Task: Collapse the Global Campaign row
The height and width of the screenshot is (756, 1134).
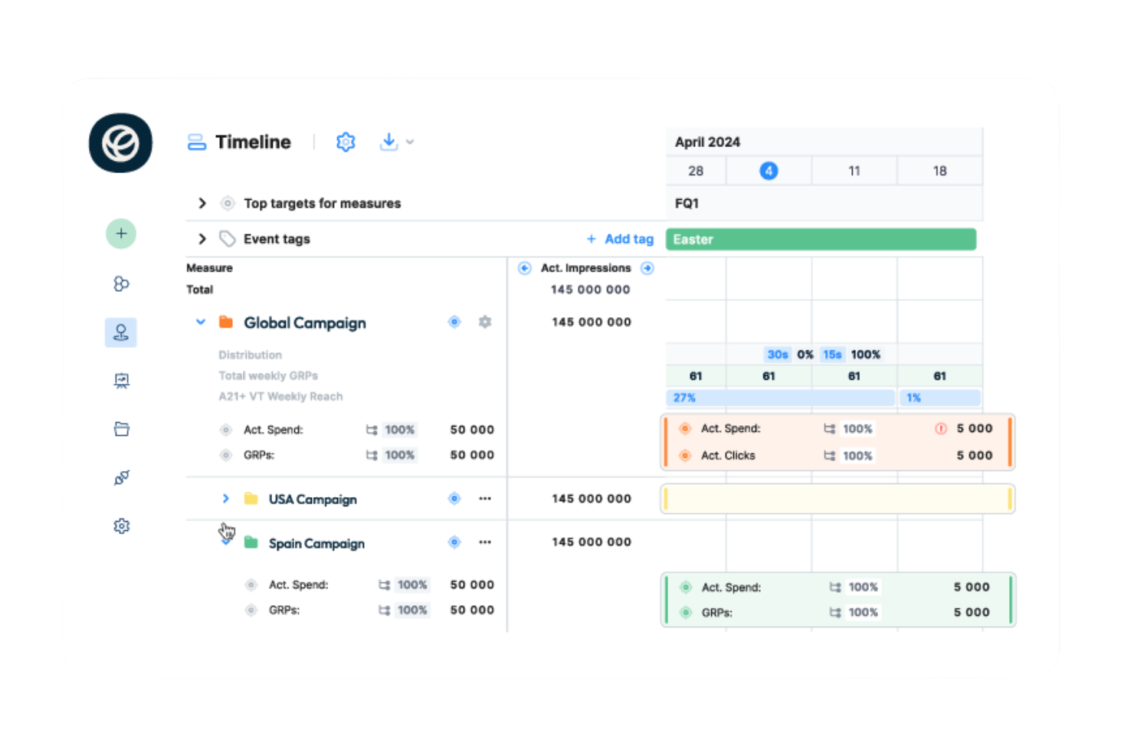Action: (x=201, y=322)
